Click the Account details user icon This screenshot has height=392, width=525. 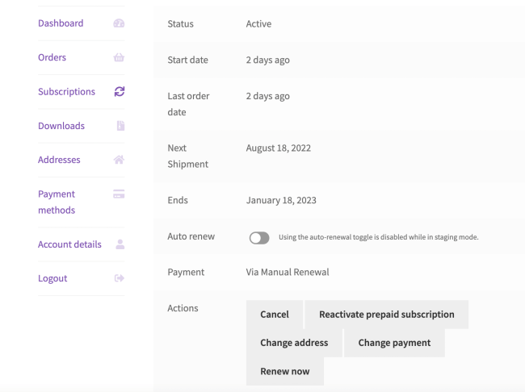120,244
